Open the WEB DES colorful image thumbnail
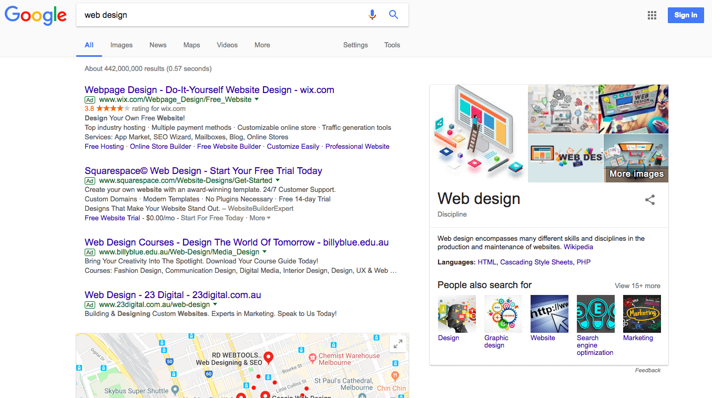Image resolution: width=712 pixels, height=398 pixels. [566, 158]
